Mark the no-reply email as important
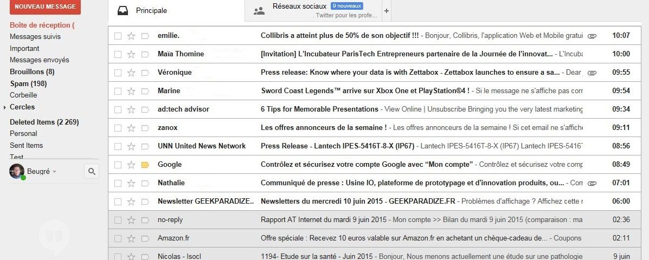The image size is (649, 260). pos(145,220)
